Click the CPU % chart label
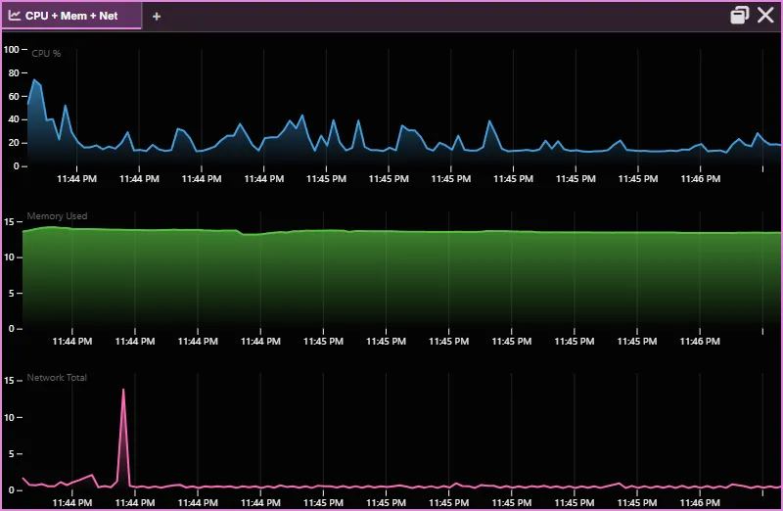Image resolution: width=783 pixels, height=511 pixels. [x=46, y=54]
